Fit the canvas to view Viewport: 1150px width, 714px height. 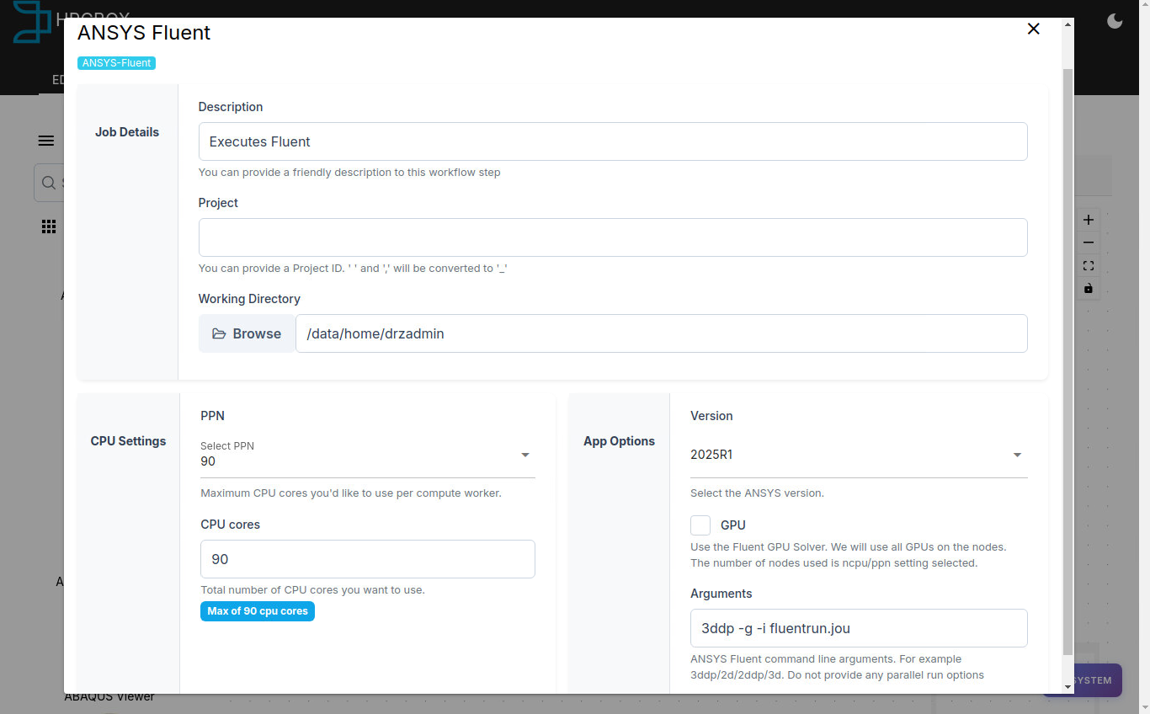pos(1089,265)
